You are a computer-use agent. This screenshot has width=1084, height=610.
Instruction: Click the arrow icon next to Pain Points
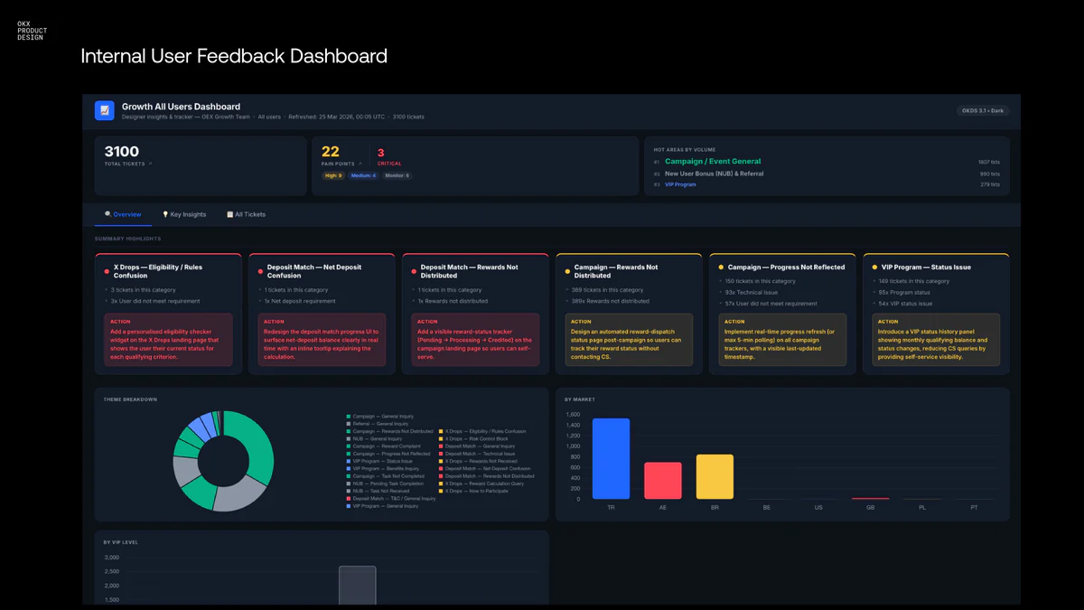point(360,164)
